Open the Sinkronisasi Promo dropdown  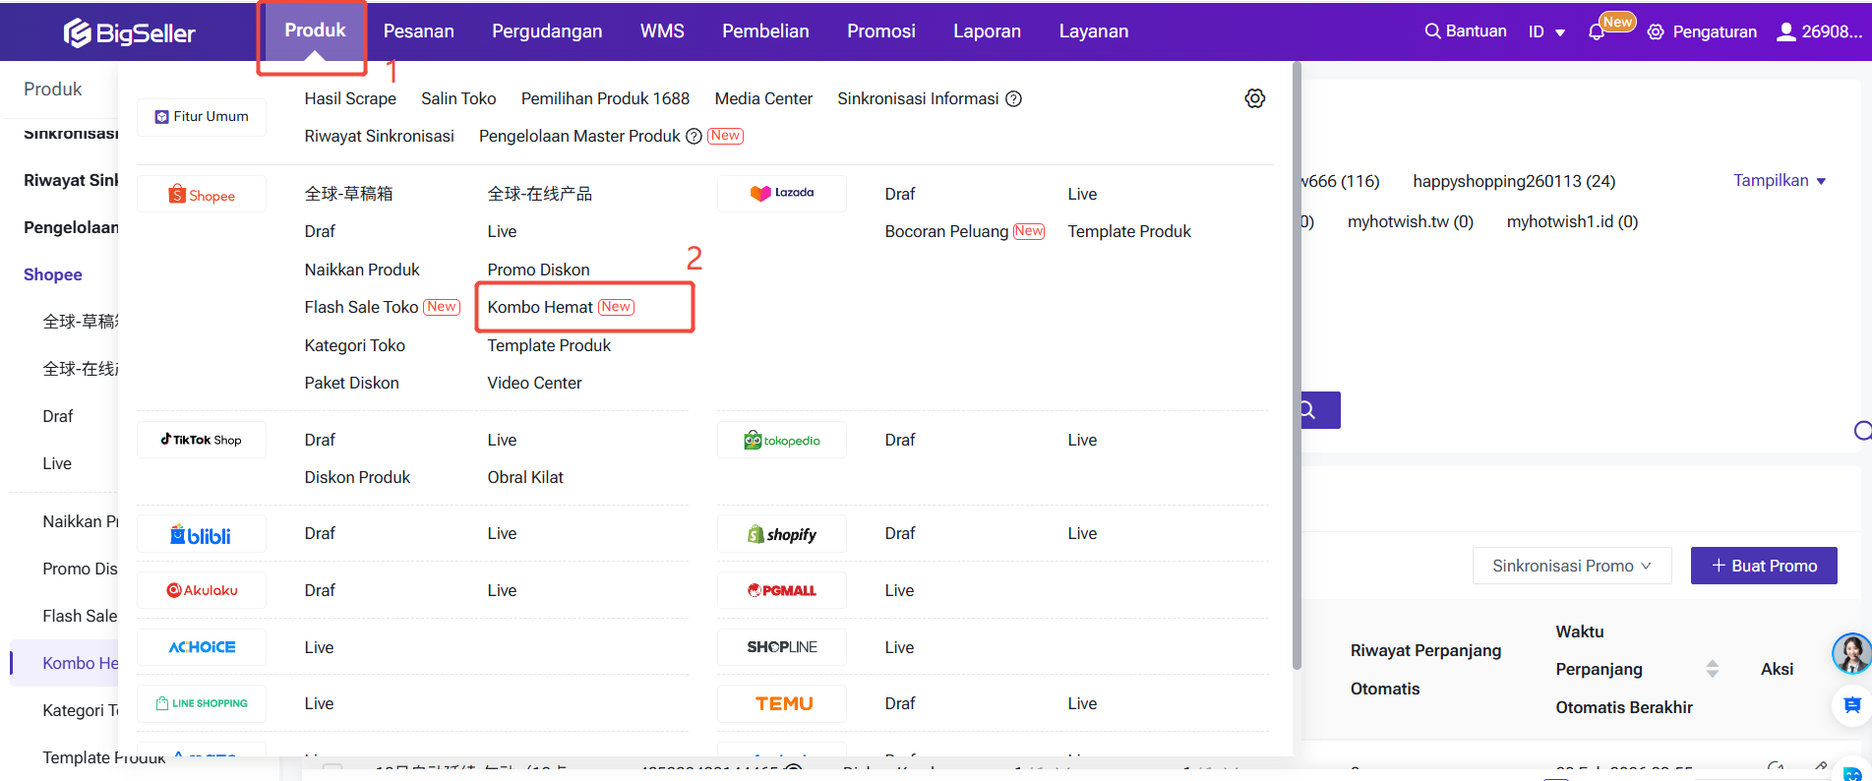coord(1571,566)
